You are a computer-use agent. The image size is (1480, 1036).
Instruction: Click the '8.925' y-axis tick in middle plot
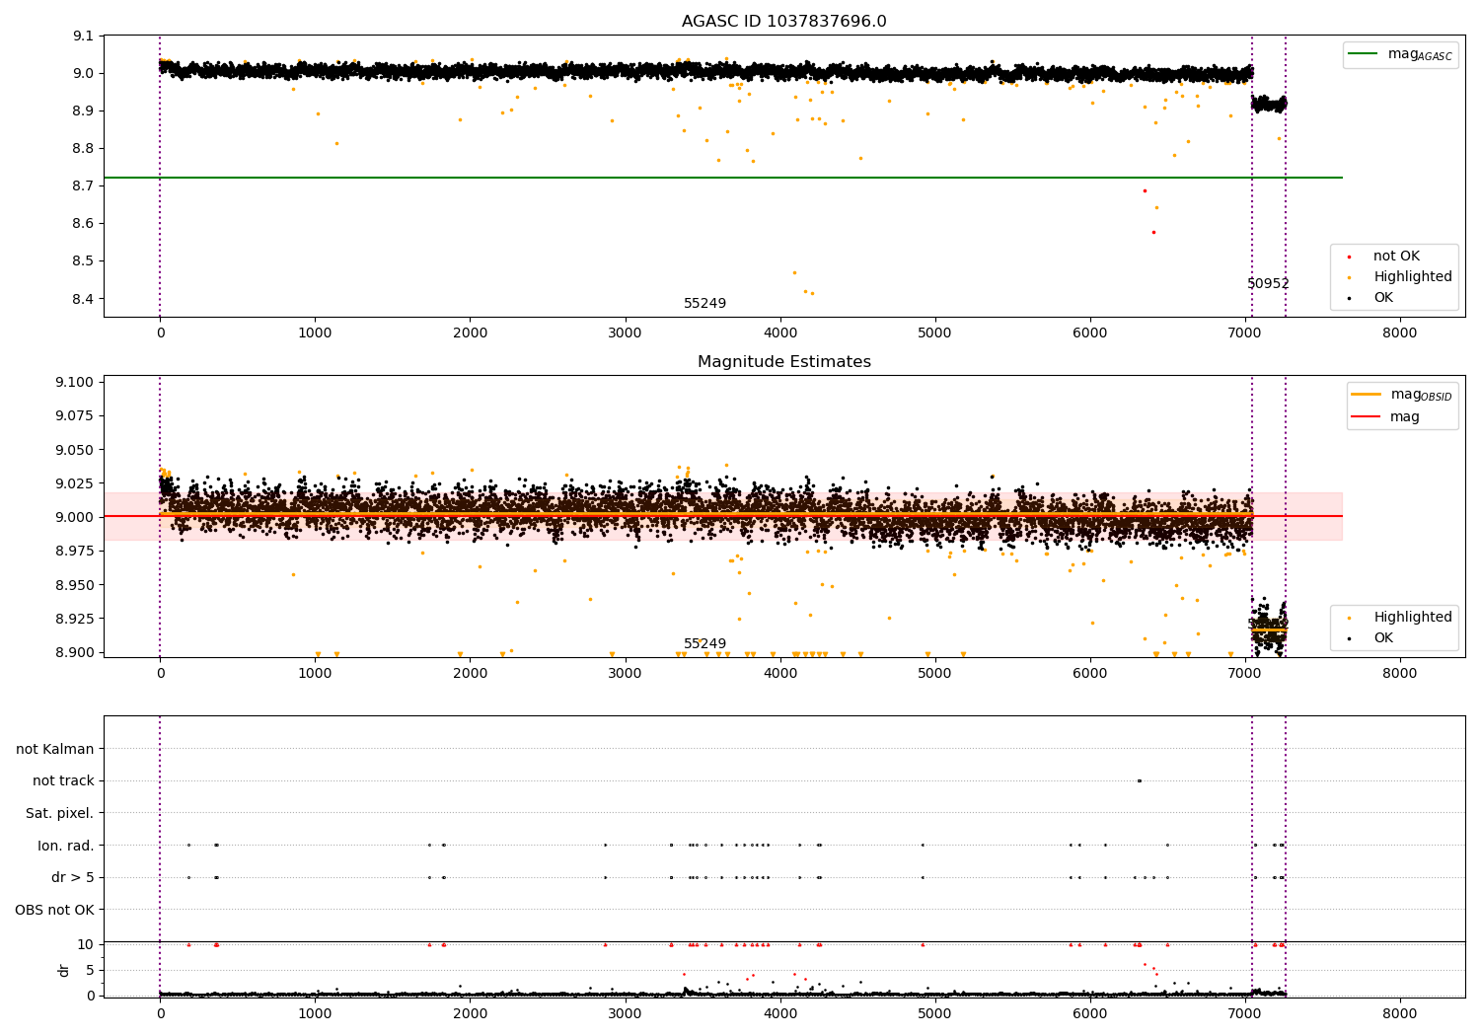click(75, 619)
